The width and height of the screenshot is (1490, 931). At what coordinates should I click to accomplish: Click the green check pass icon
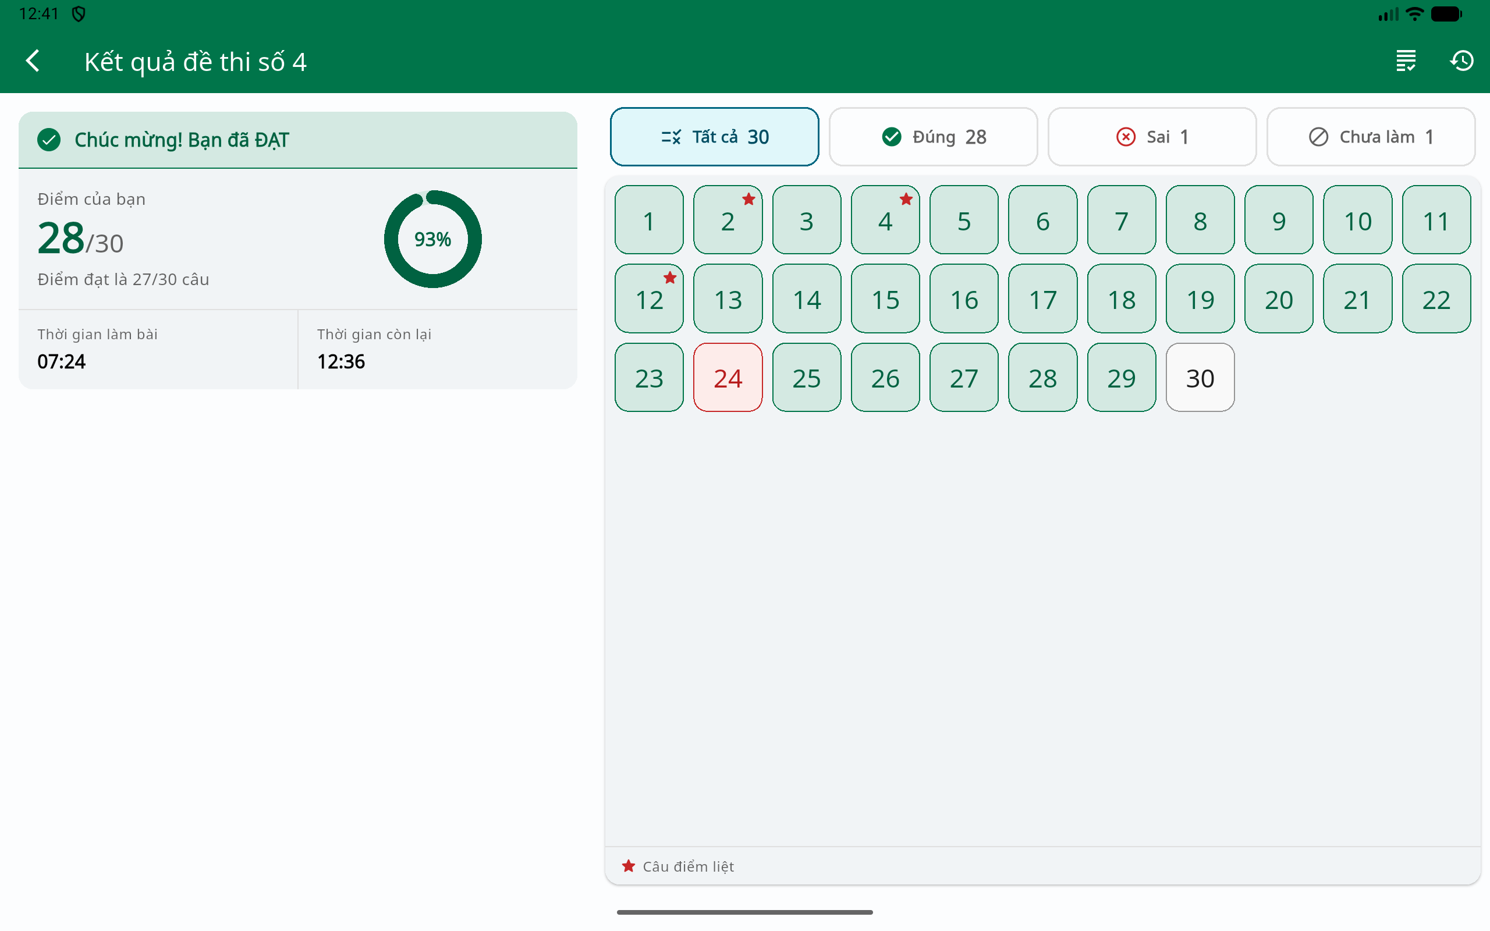(x=49, y=140)
